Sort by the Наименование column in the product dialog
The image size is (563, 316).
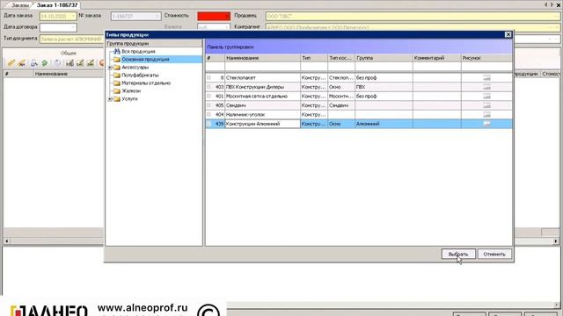click(x=262, y=58)
